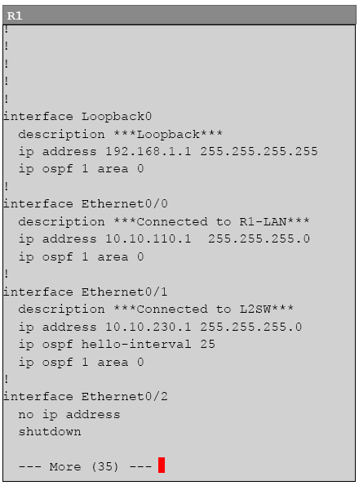
Task: Click the interface Ethernet0/2 line
Action: (86, 397)
